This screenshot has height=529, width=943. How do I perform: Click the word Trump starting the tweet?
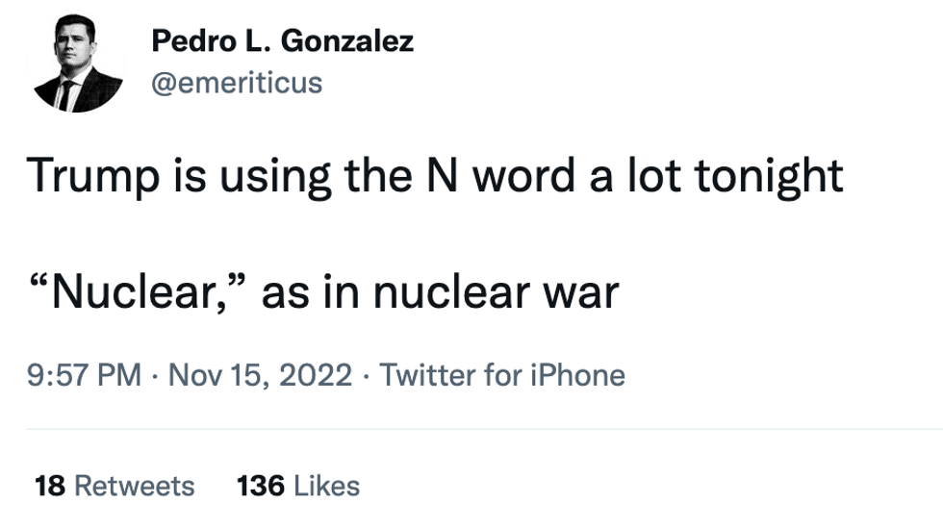coord(89,177)
